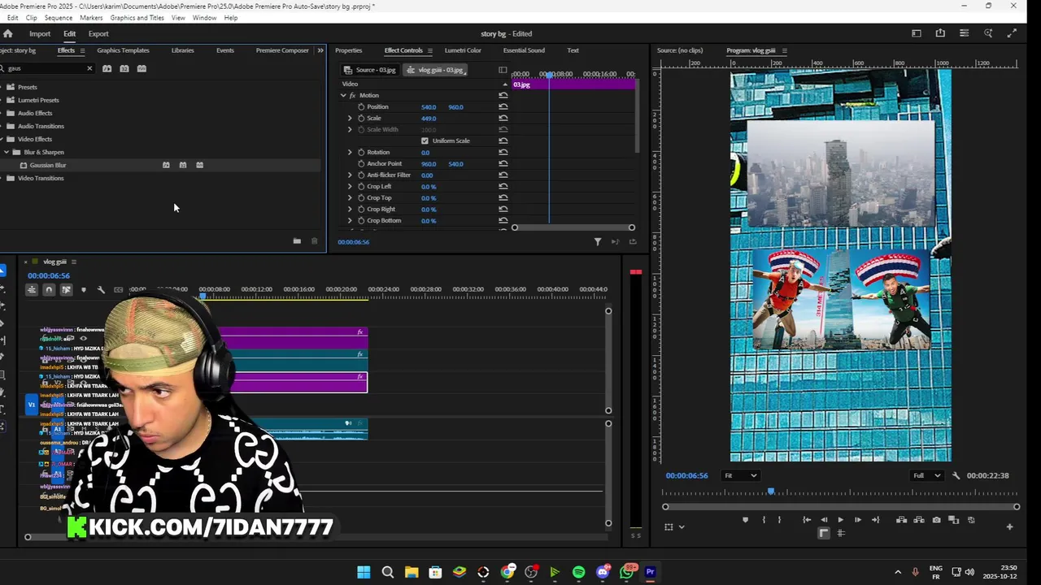Export frame with camera icon
Viewport: 1041px width, 585px height.
[936, 520]
